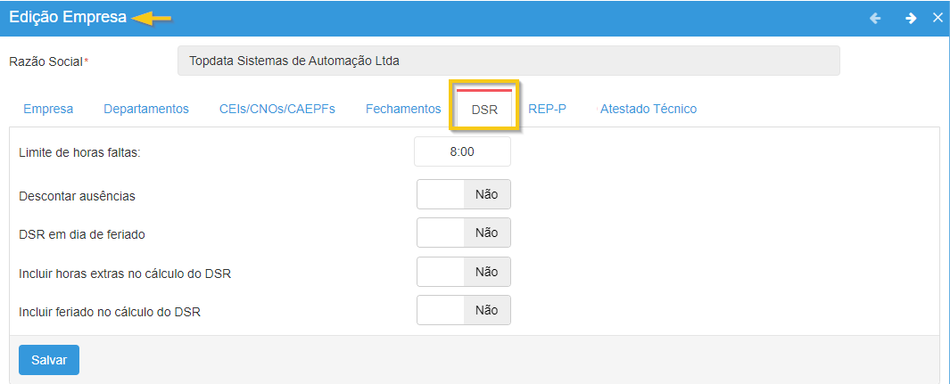Enable Incluir horas extras no cálculo do DSR

tap(463, 272)
